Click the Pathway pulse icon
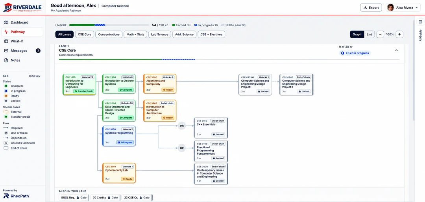The width and height of the screenshot is (425, 202). (x=6, y=32)
